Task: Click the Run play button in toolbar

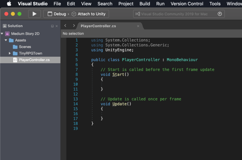Action: [35, 14]
